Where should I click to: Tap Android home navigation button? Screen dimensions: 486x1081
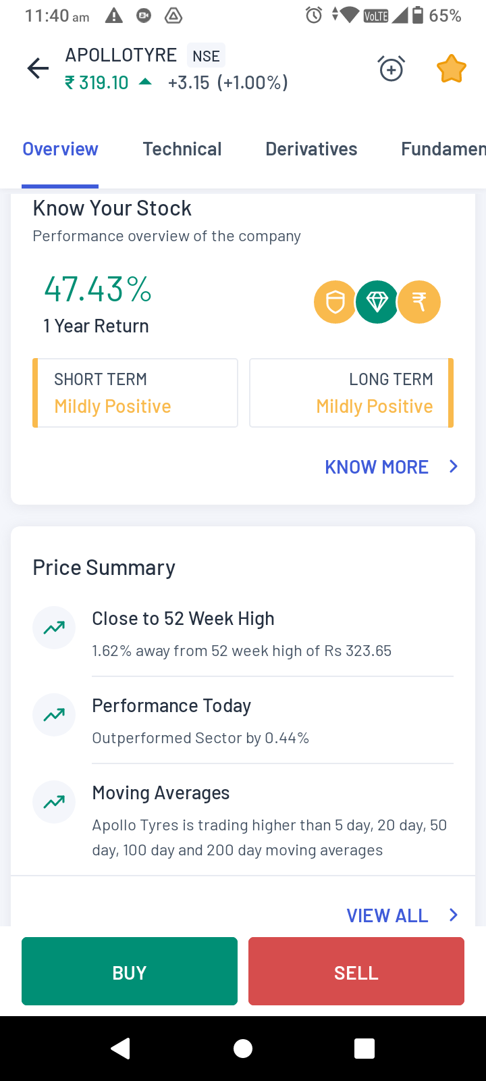(243, 1048)
